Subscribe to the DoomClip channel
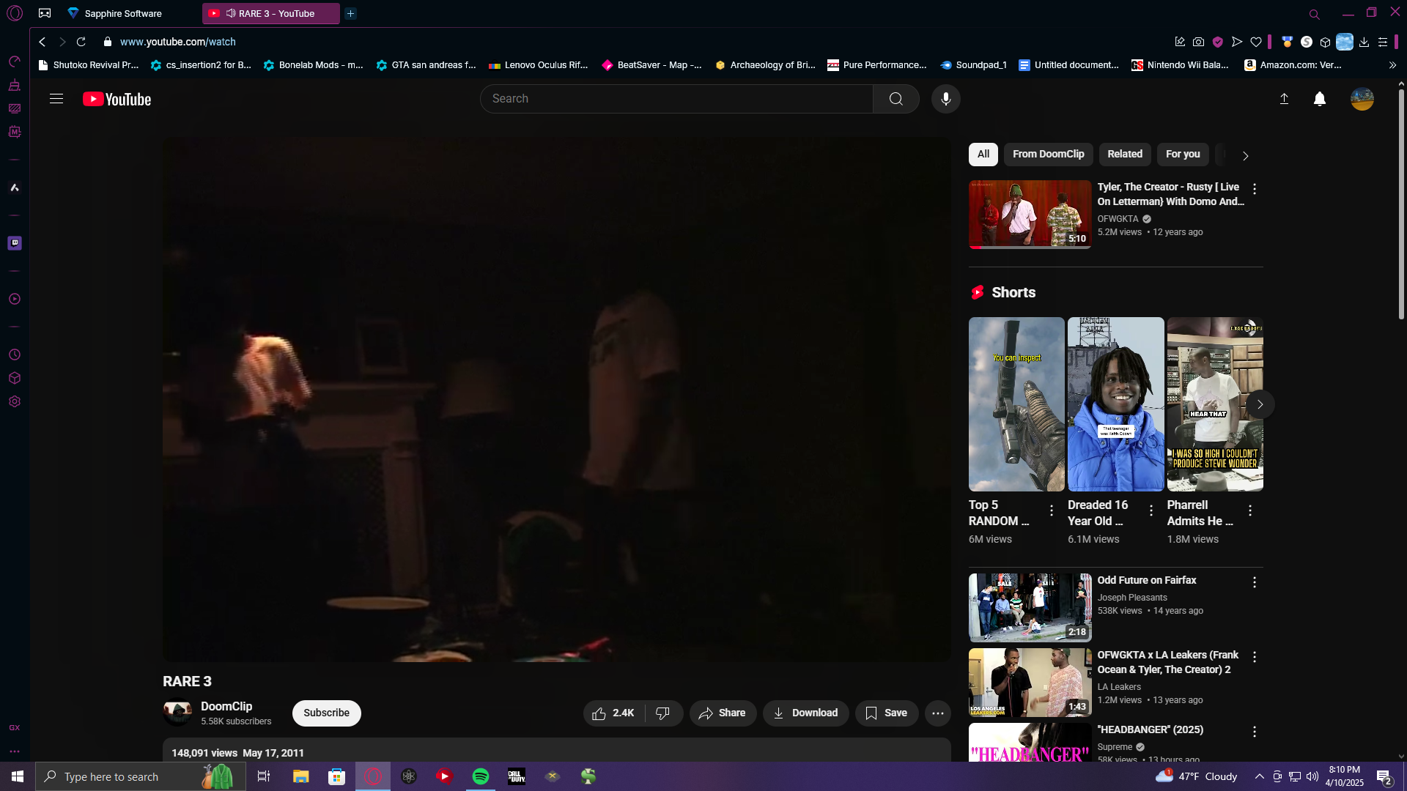This screenshot has height=791, width=1407. coord(326,713)
